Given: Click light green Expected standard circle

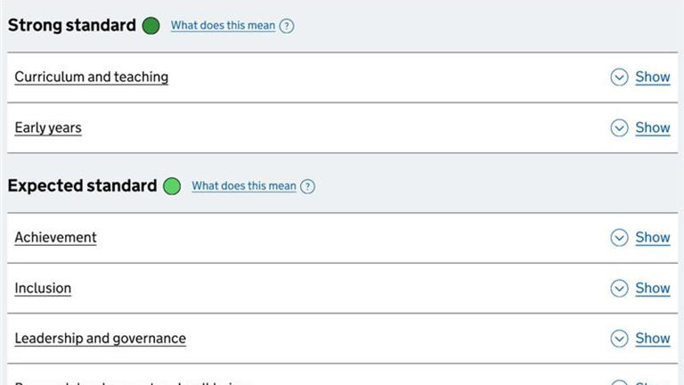Looking at the screenshot, I should point(172,186).
